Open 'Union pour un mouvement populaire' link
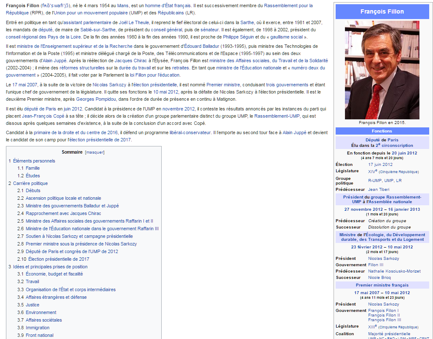Screen dimensions: 433x339 [x=91, y=13]
